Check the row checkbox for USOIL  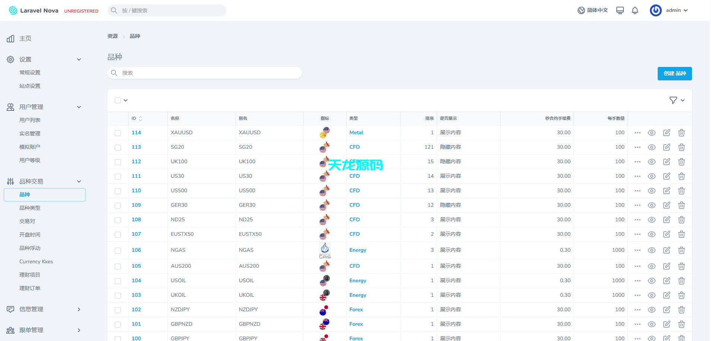tap(118, 281)
